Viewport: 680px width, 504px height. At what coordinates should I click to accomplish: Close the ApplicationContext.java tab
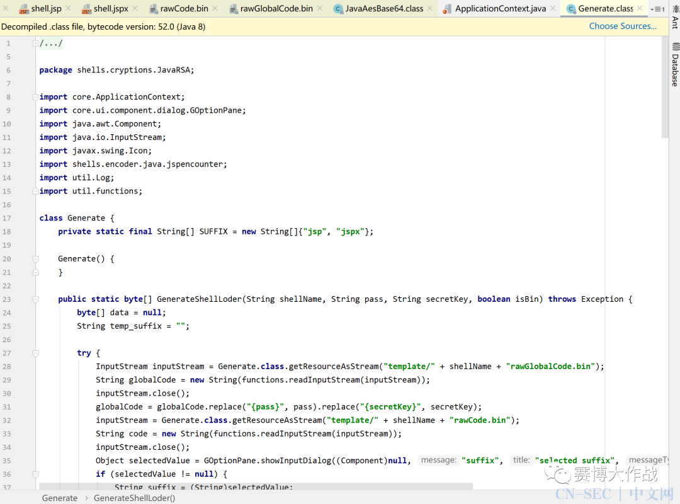(x=553, y=8)
